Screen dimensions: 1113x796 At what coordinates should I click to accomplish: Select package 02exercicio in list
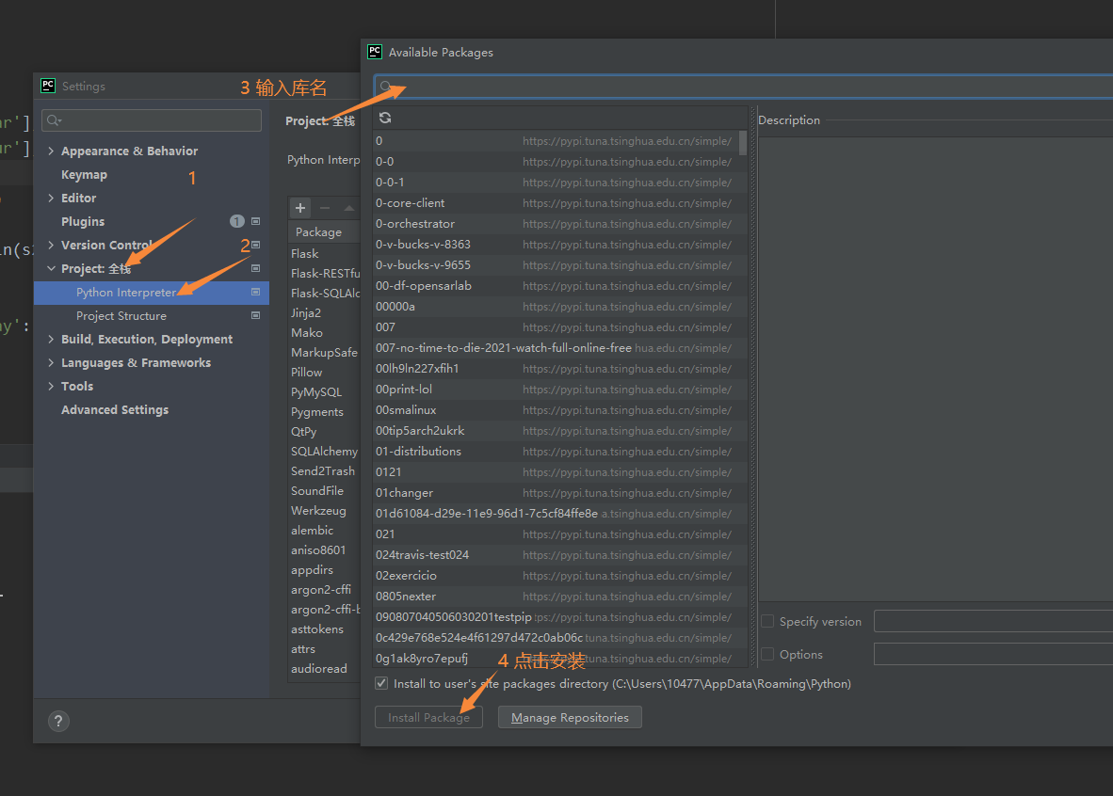click(560, 576)
